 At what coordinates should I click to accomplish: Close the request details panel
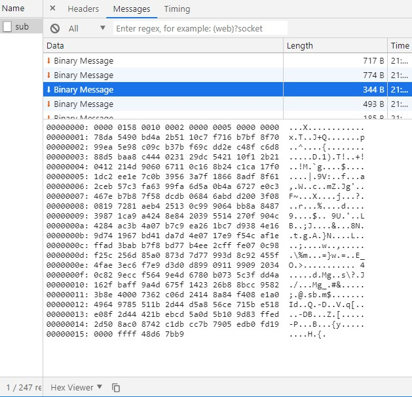[52, 9]
